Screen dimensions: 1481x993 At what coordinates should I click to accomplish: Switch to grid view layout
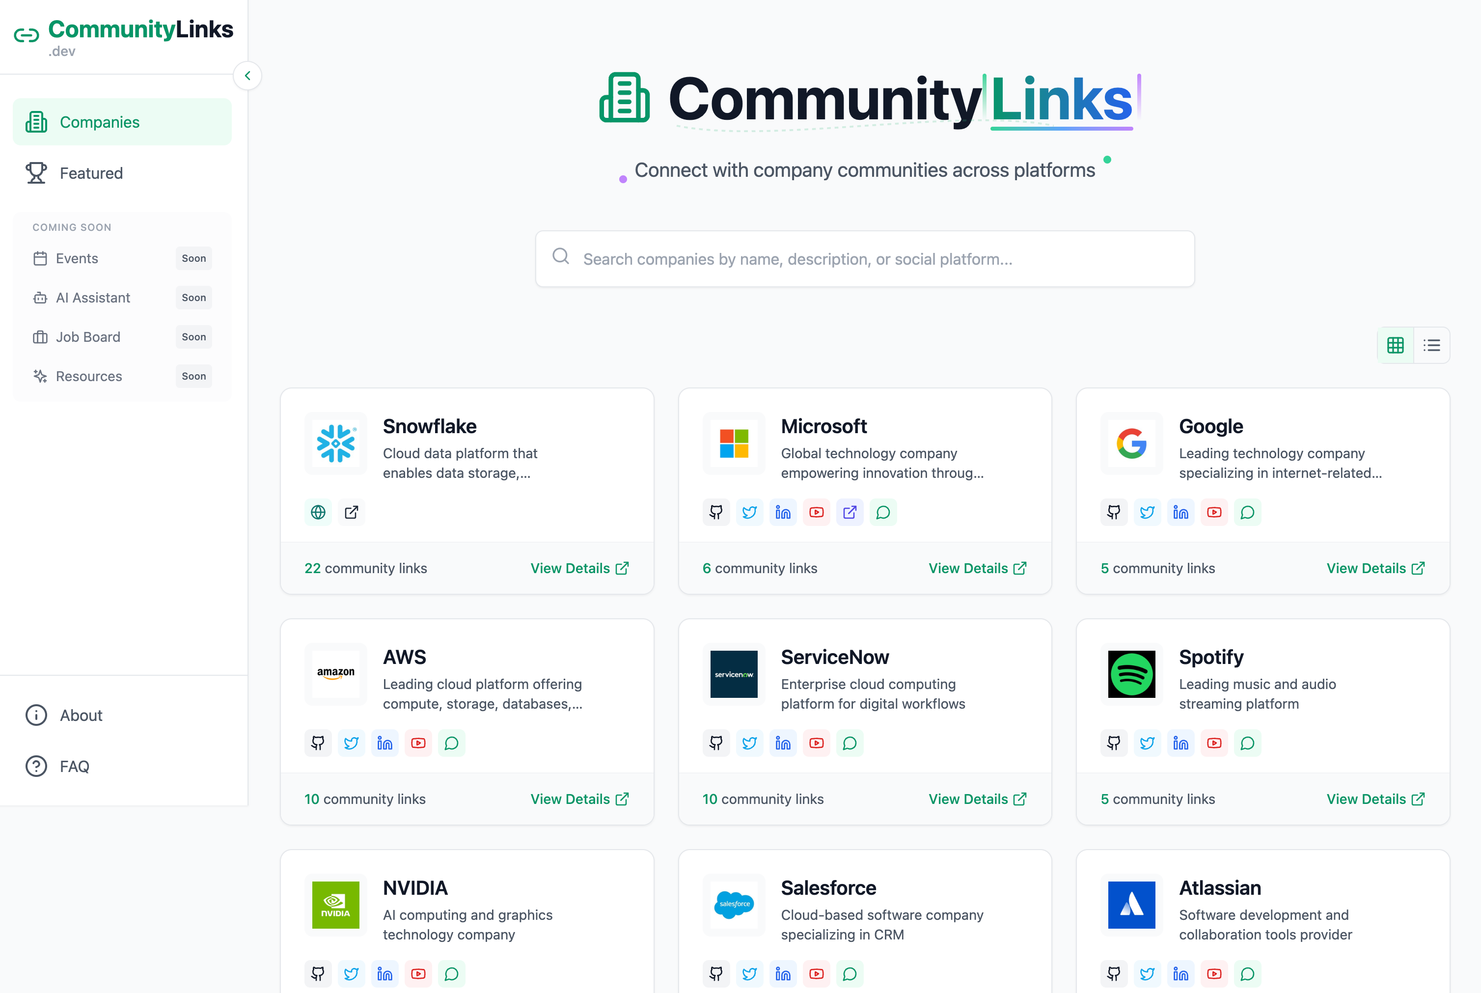(1396, 345)
